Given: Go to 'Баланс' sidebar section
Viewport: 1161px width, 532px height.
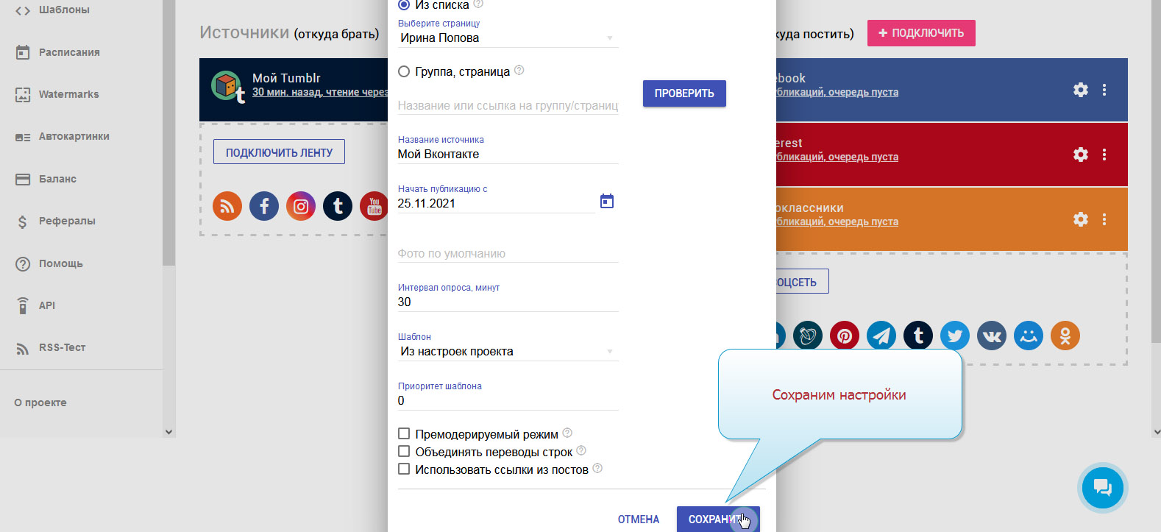Looking at the screenshot, I should coord(57,179).
